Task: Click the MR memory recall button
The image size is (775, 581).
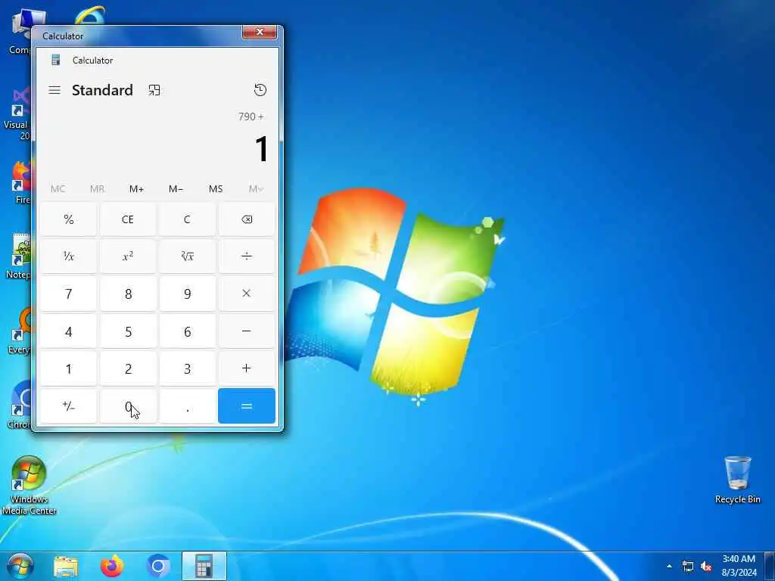Action: (x=98, y=188)
